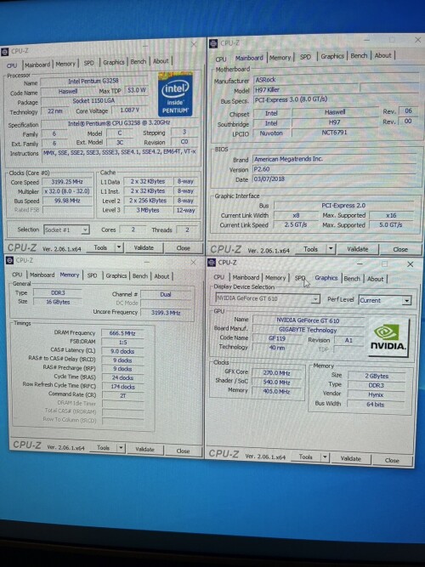This screenshot has height=567, width=425.
Task: Close the Graphics CPU-Z window
Action: coord(411,264)
